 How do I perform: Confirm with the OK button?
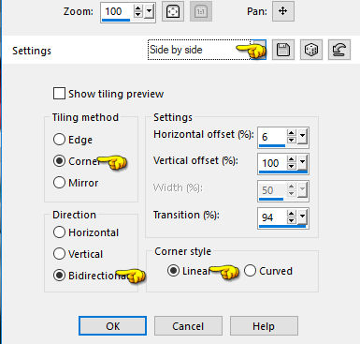tap(112, 326)
